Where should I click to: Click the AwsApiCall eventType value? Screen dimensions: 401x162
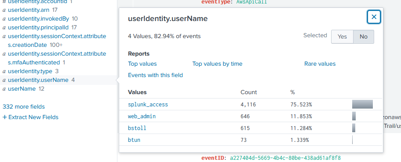click(x=252, y=2)
